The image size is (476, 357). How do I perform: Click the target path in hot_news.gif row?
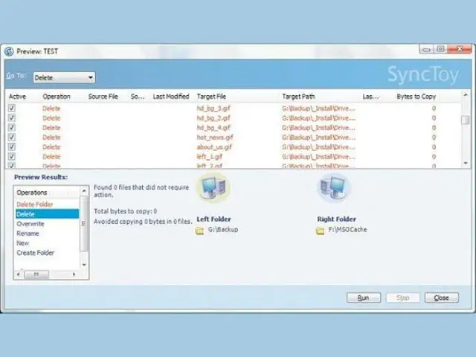click(x=318, y=137)
